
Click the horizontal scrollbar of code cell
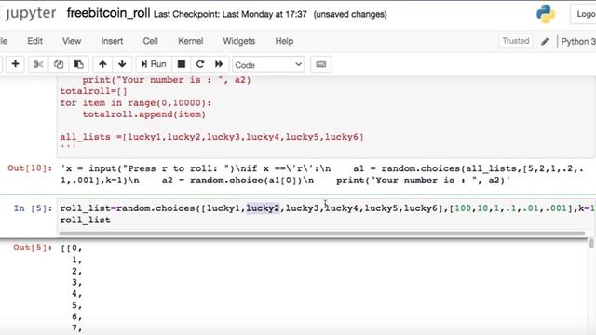[x=321, y=234]
